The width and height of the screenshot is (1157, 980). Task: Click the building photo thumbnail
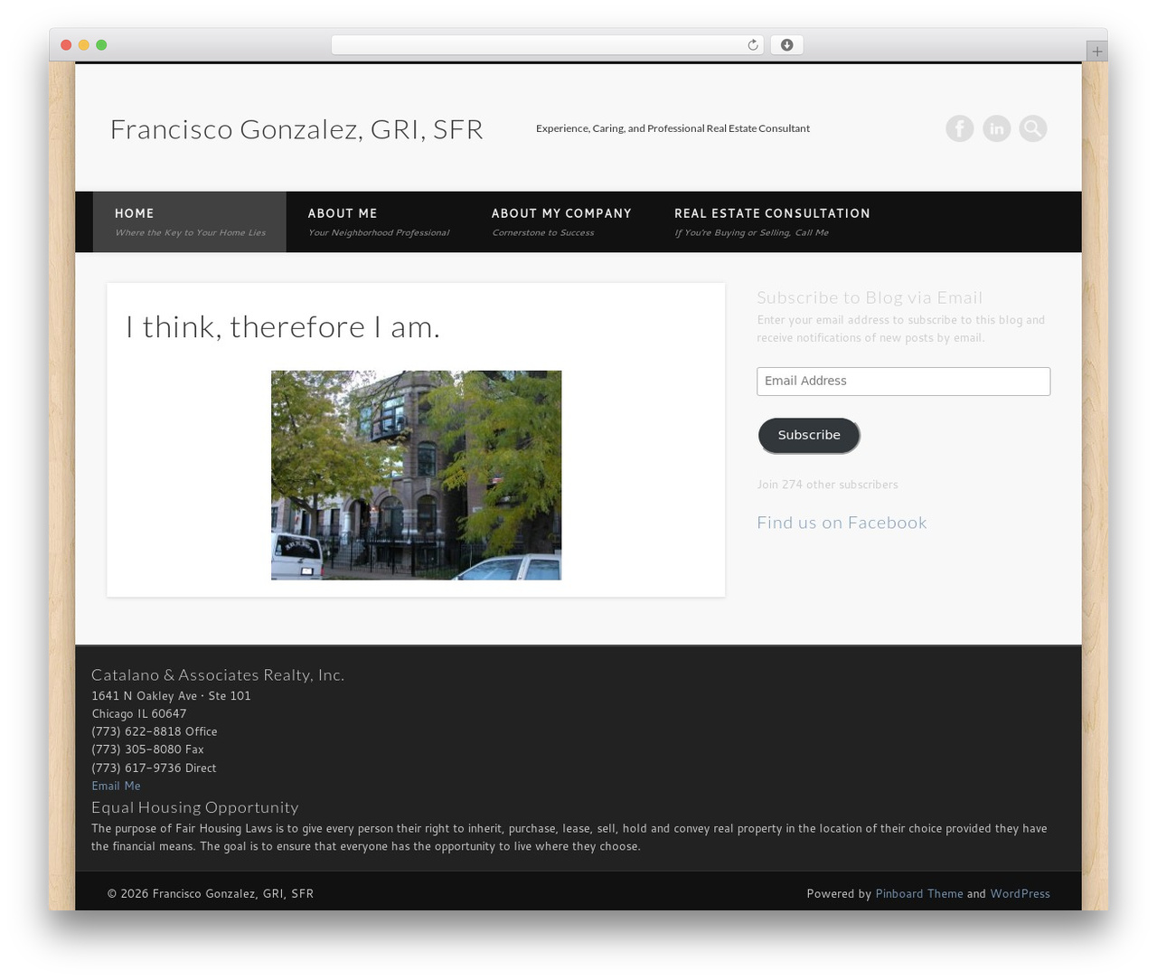coord(416,476)
